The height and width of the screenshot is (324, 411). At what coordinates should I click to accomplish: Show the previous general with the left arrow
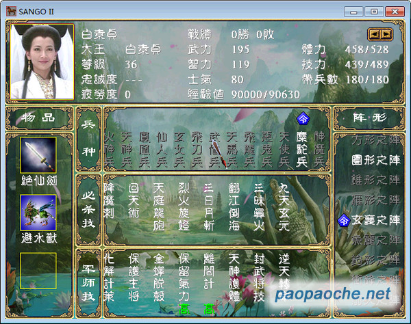pyautogui.click(x=374, y=34)
